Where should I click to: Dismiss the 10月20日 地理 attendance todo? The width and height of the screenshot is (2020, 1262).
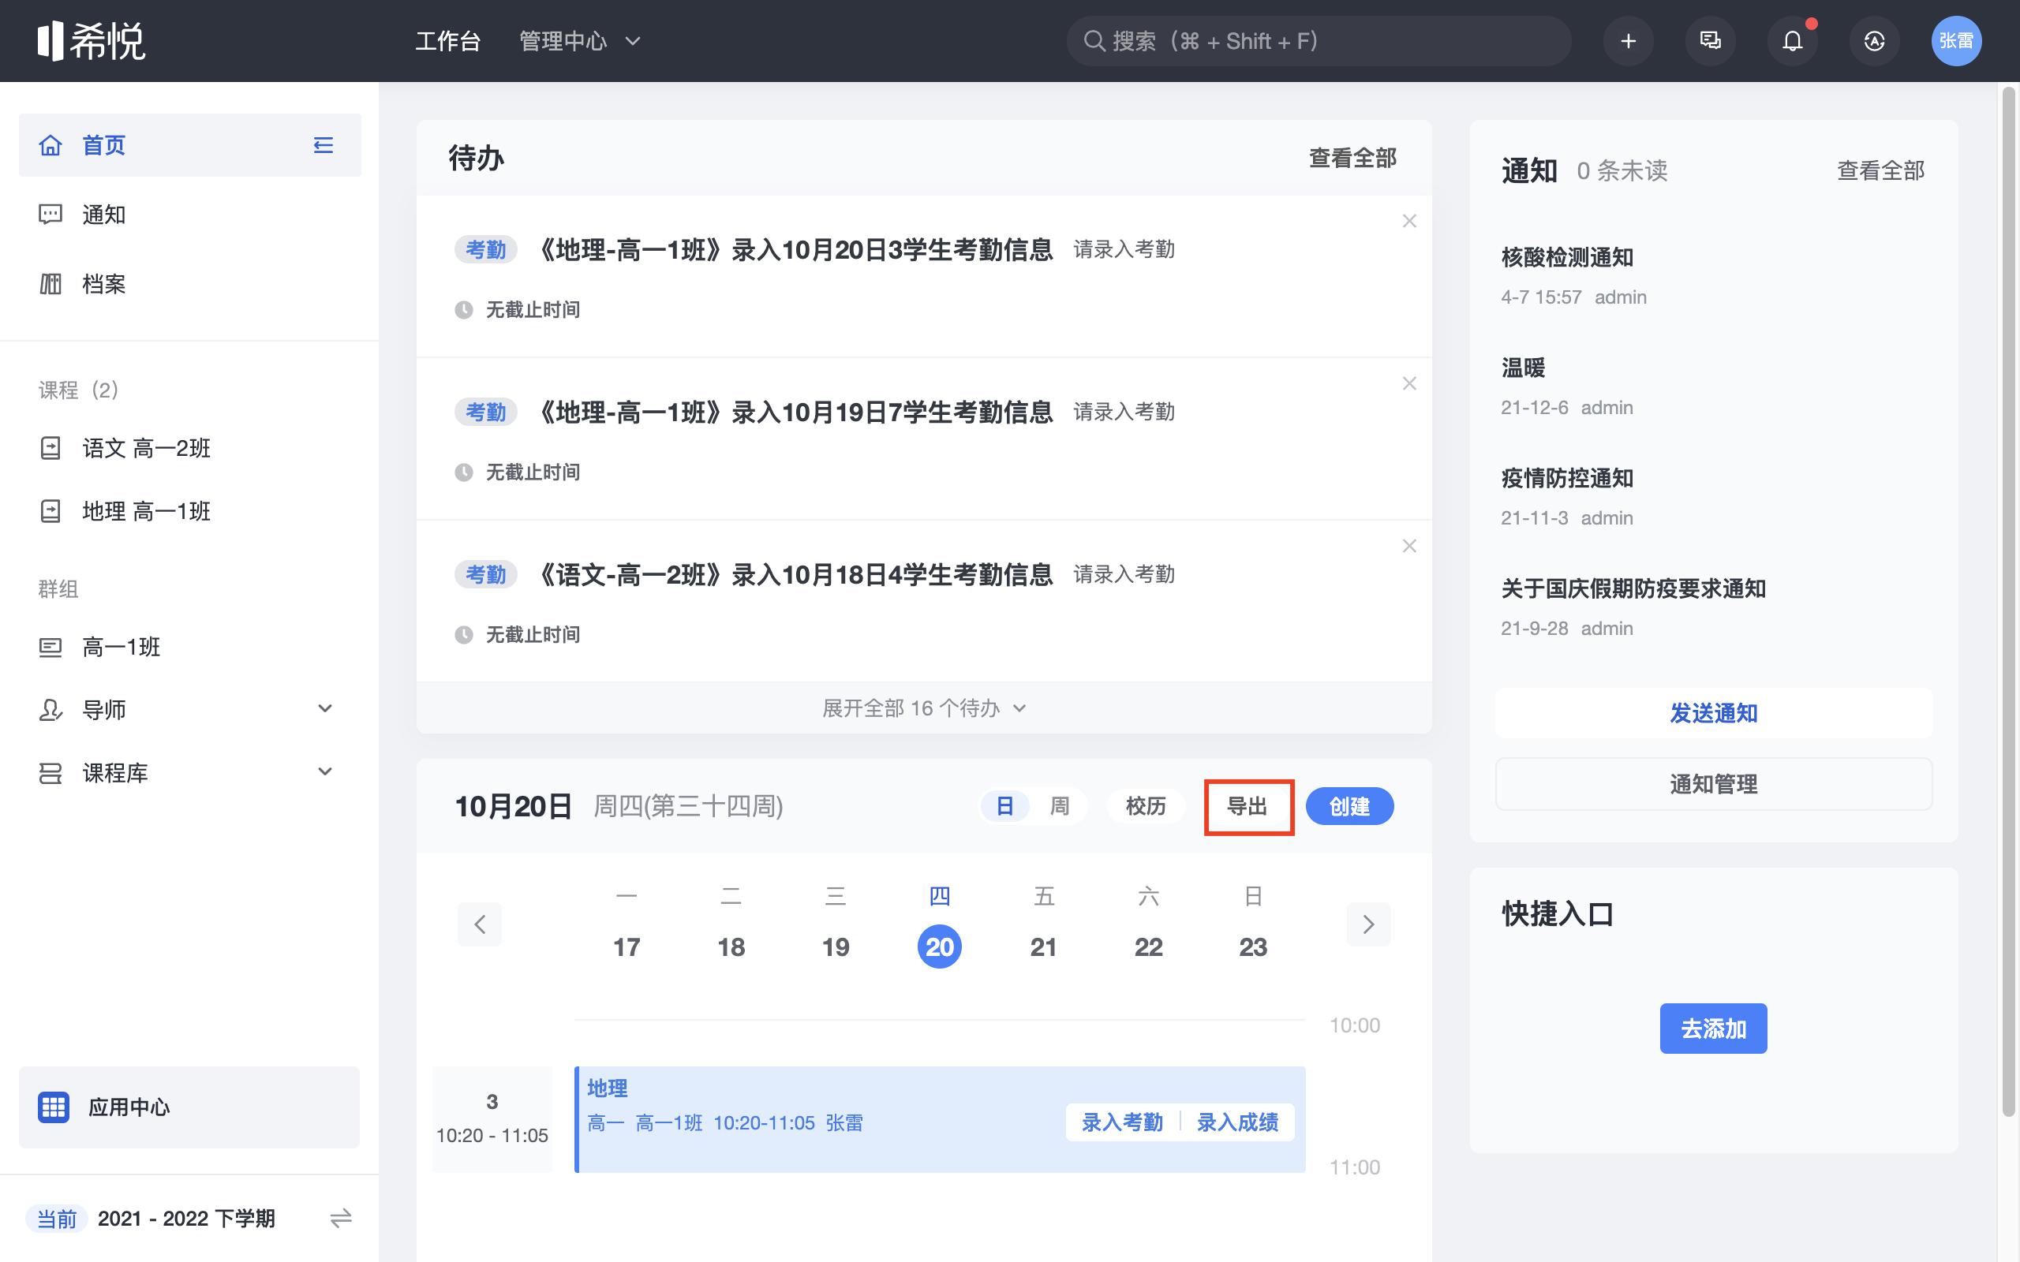pyautogui.click(x=1409, y=221)
